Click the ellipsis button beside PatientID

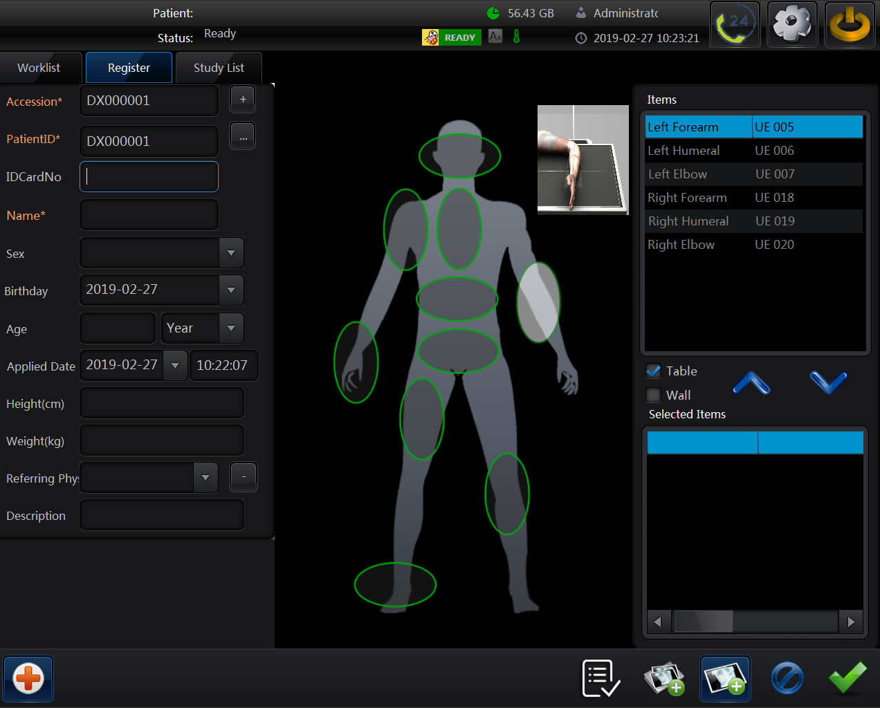[243, 138]
